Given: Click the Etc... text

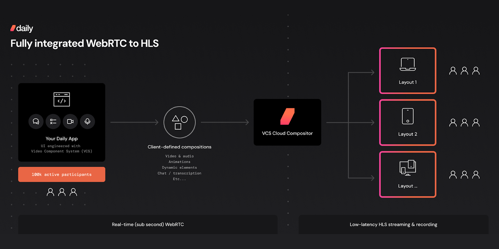Looking at the screenshot, I should tap(180, 179).
